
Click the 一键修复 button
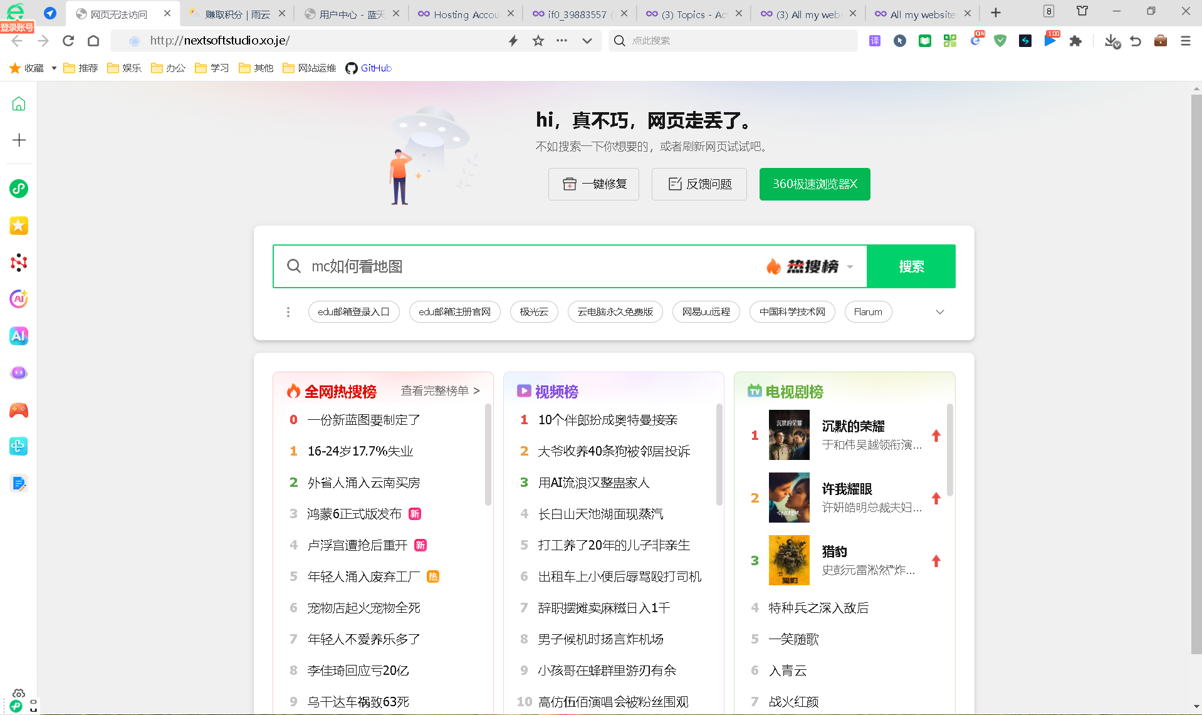click(x=593, y=184)
